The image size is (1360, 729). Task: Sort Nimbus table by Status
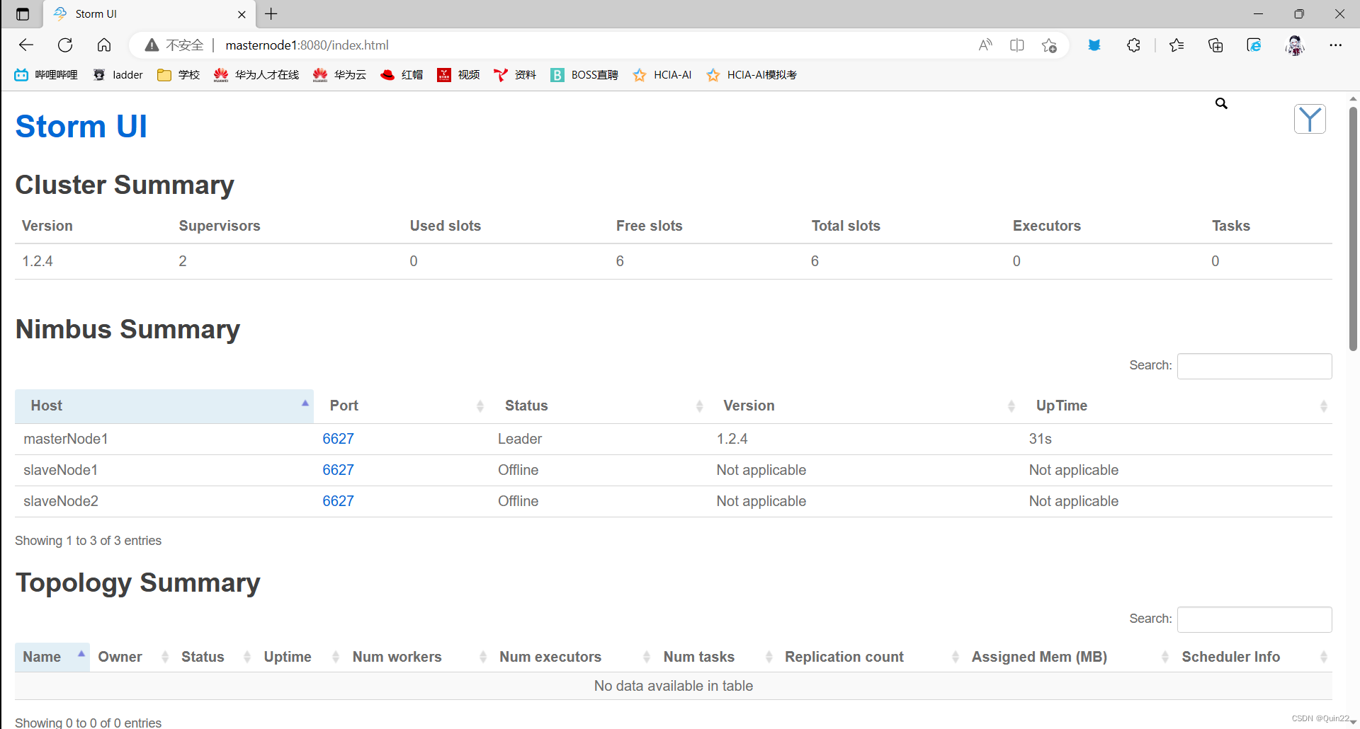(599, 406)
